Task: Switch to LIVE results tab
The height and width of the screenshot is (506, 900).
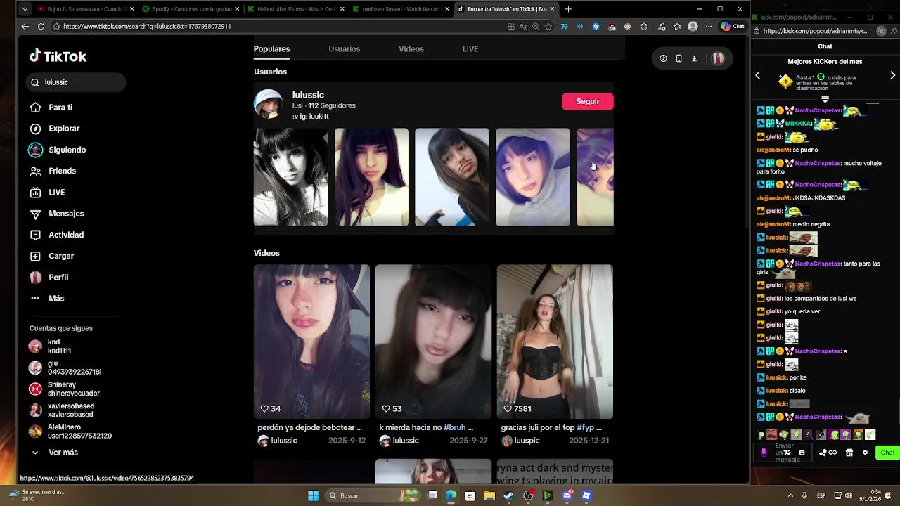Action: 470,49
